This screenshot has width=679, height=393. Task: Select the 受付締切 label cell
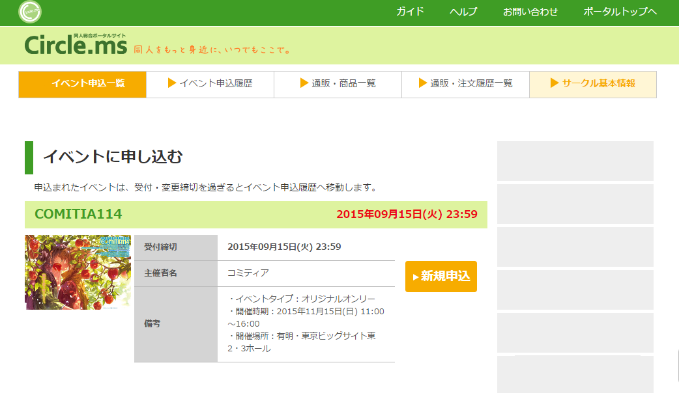(176, 247)
